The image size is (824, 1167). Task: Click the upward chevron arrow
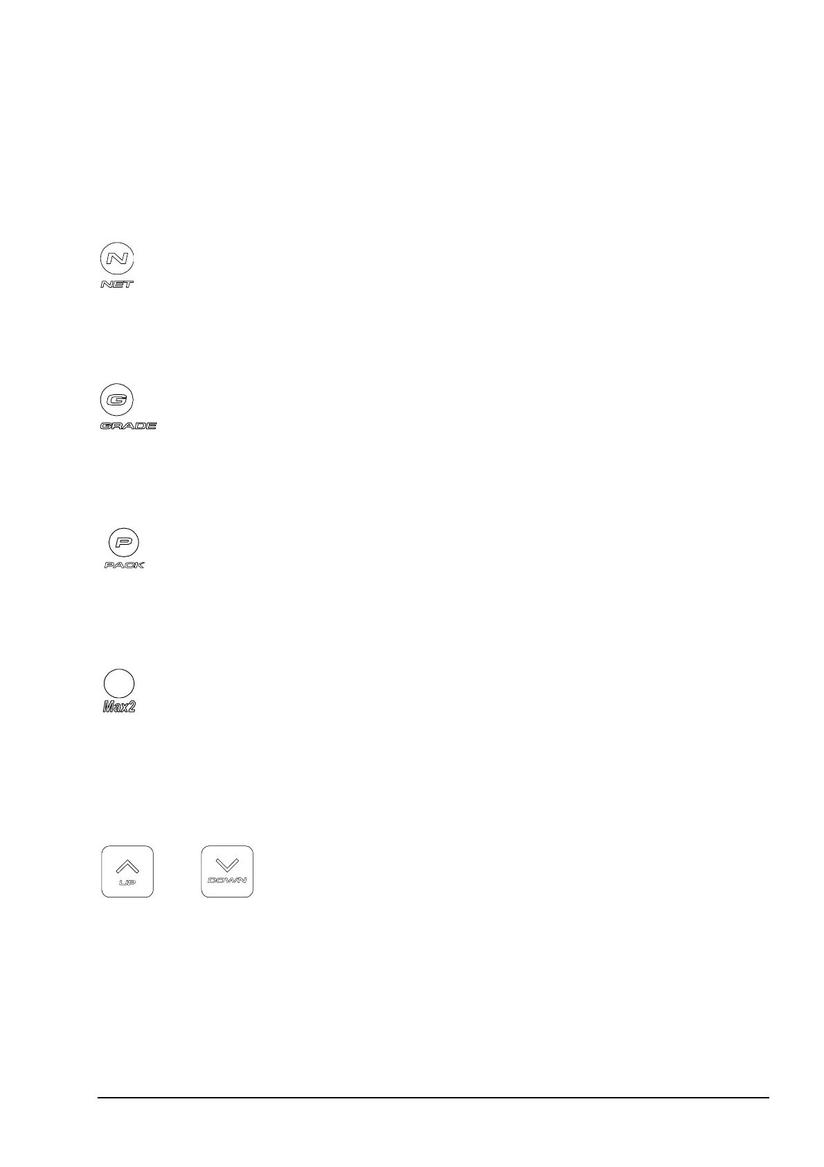click(x=127, y=865)
